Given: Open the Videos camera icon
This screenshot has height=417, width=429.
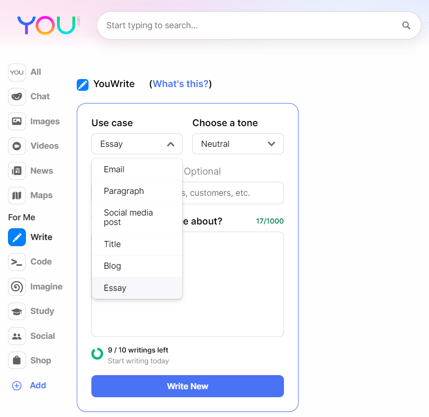Looking at the screenshot, I should pos(17,146).
